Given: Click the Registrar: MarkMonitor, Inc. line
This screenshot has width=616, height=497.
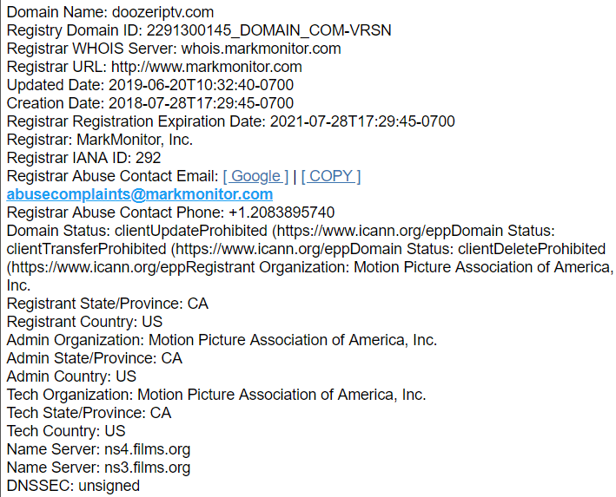Looking at the screenshot, I should click(x=100, y=140).
